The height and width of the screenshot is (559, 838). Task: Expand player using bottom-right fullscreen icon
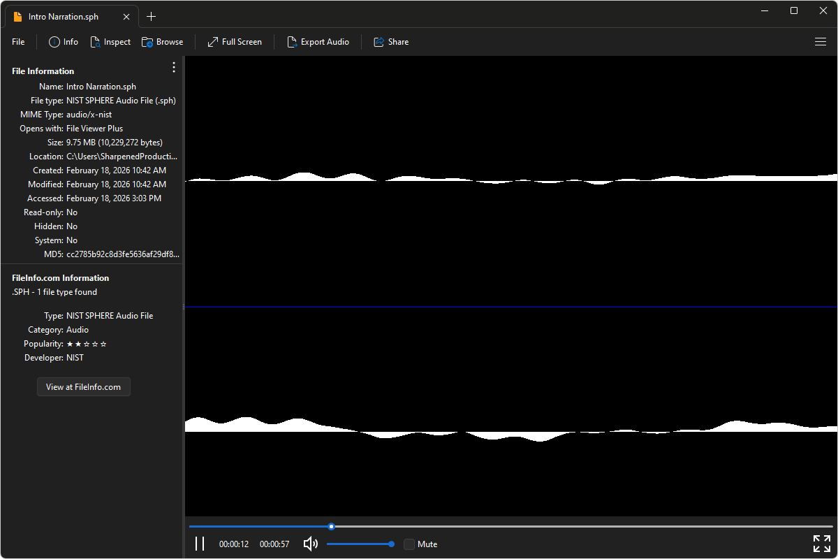tap(821, 544)
